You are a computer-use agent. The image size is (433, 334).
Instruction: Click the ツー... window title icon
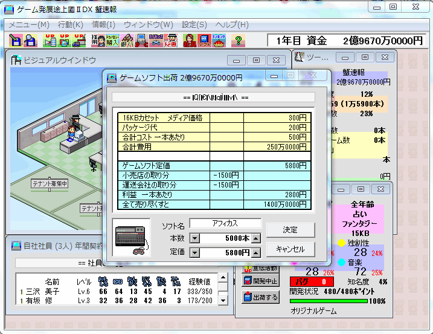(300, 57)
